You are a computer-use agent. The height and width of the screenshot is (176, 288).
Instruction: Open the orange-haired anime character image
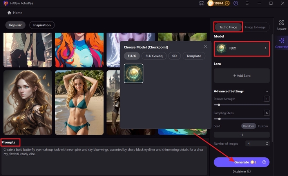[79, 50]
